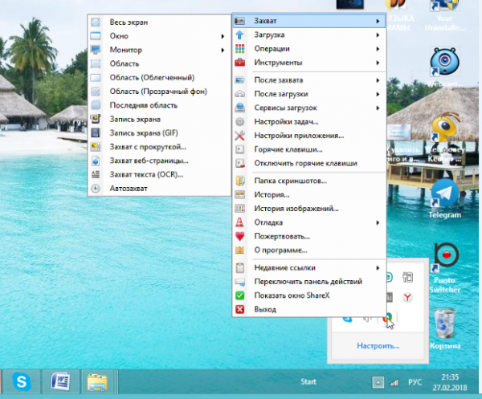
Task: Open File Explorer from the taskbar
Action: tap(97, 381)
